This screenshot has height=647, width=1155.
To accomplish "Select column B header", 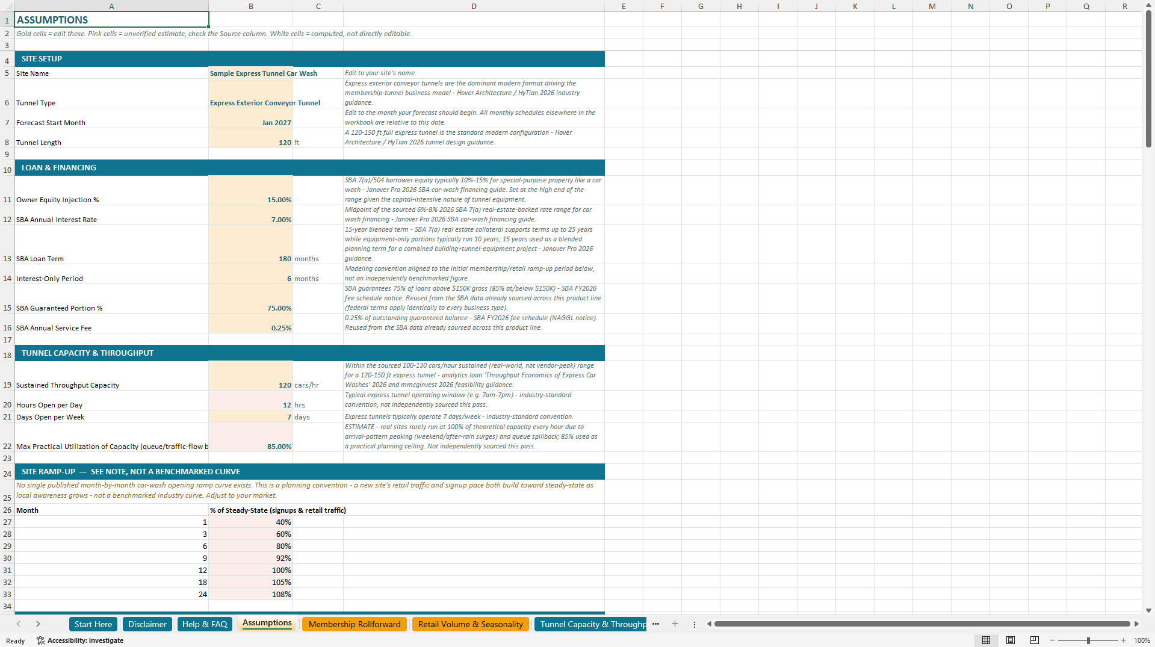I will pyautogui.click(x=251, y=6).
